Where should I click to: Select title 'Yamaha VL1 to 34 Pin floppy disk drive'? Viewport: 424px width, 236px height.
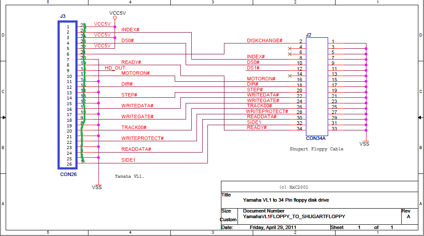[x=286, y=200]
